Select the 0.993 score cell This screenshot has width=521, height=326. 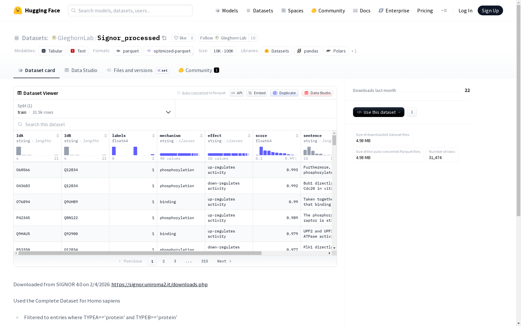[x=277, y=170]
